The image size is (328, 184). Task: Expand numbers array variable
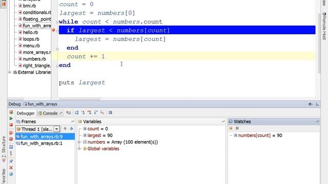click(79, 142)
